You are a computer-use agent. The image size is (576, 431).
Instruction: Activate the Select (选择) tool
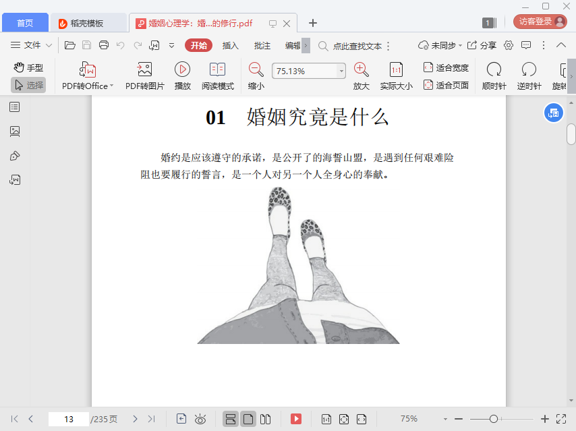[28, 85]
